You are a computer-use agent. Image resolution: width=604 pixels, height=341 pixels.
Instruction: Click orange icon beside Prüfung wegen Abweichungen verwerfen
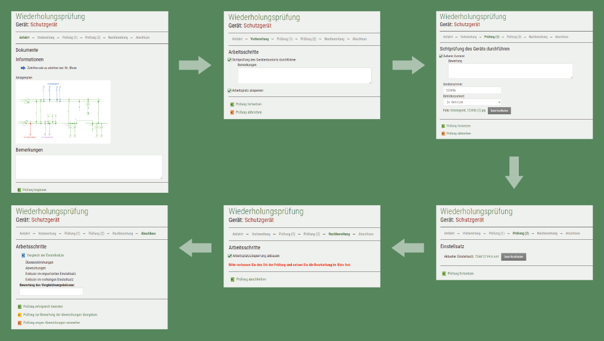(x=20, y=323)
